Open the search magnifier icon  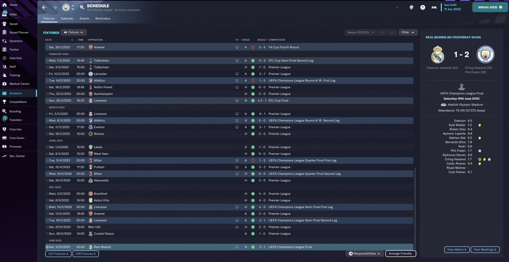[82, 7]
